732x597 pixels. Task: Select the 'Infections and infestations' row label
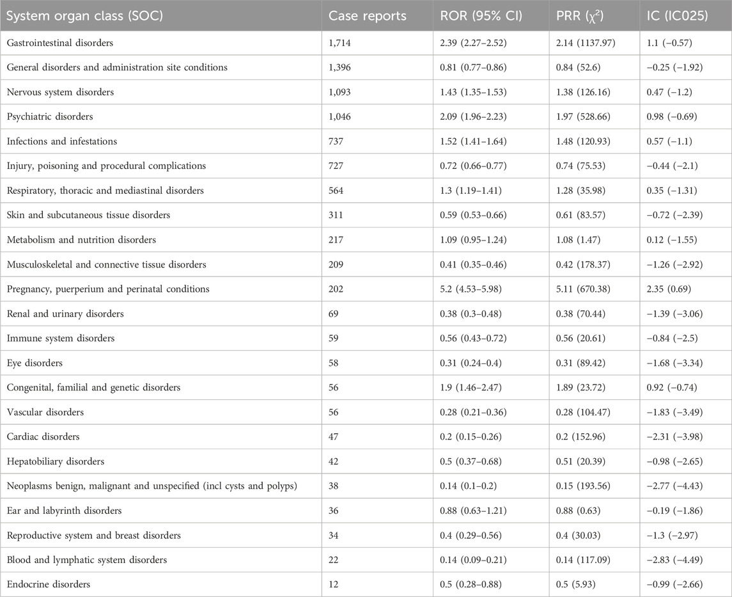[x=61, y=141]
